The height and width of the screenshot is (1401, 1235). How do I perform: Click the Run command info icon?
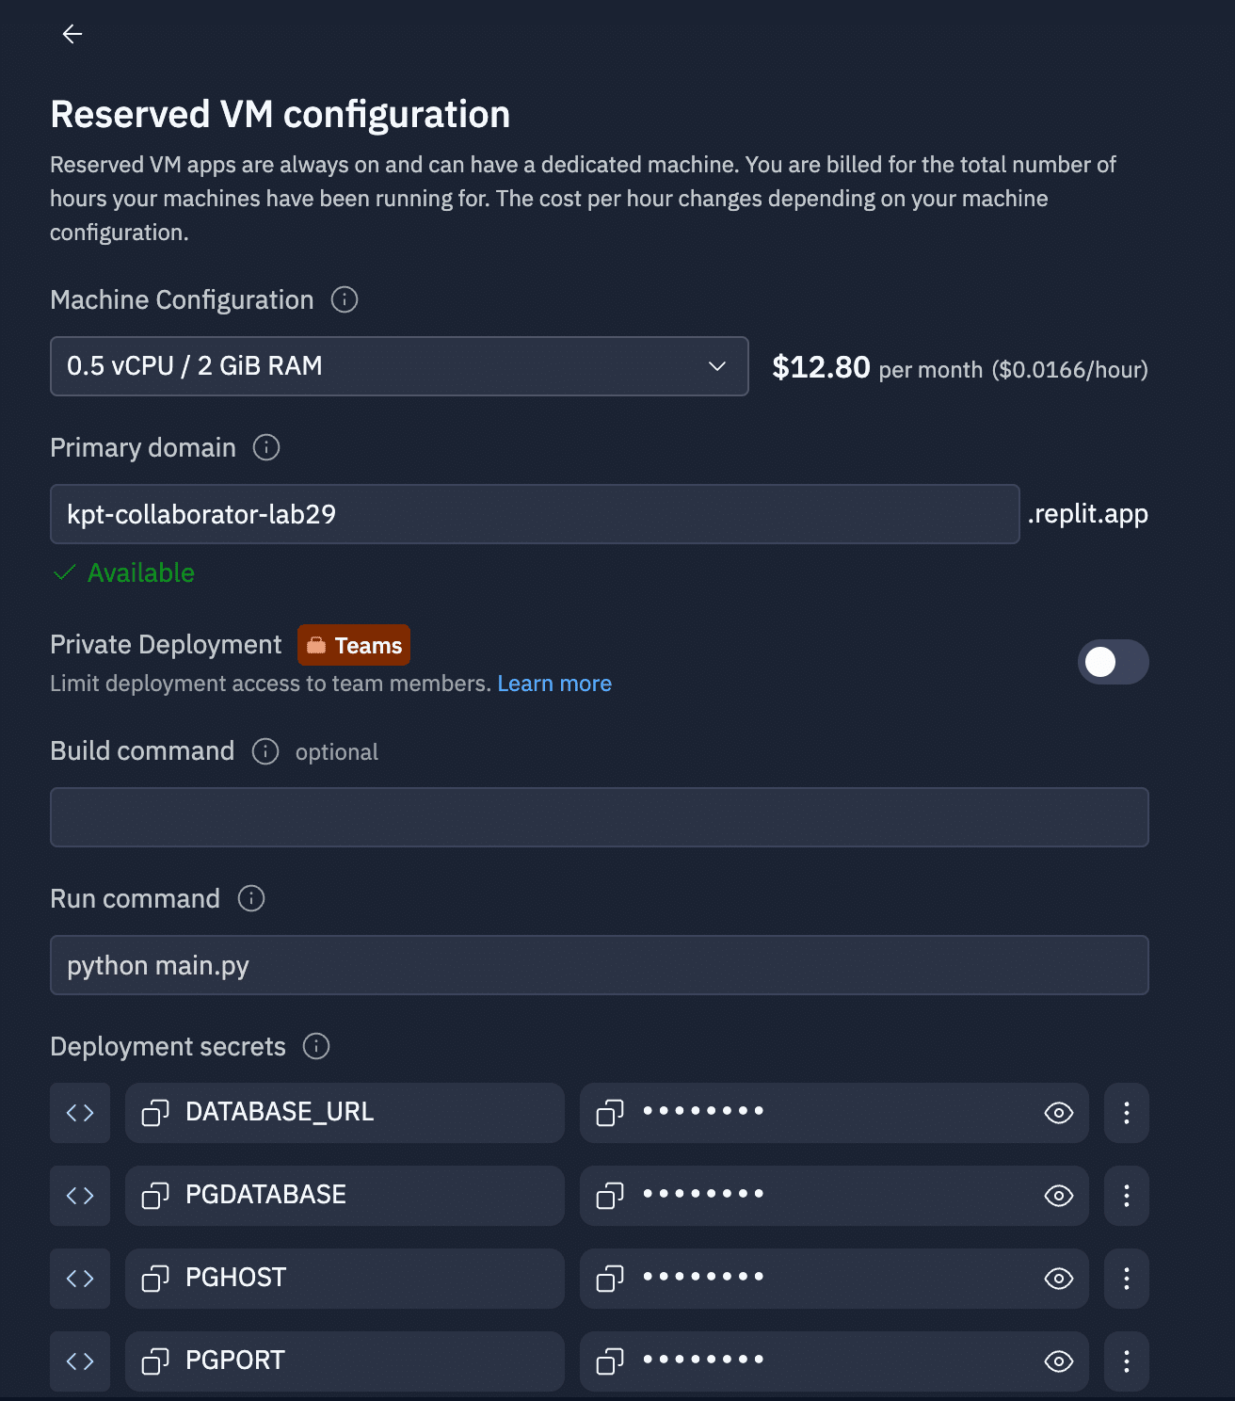click(251, 898)
